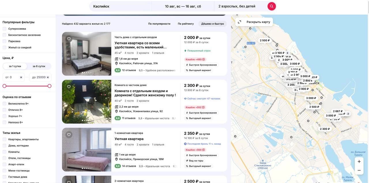Image resolution: width=369 pixels, height=183 pixels.
Task: Open the date range selector
Action: [x=183, y=6]
